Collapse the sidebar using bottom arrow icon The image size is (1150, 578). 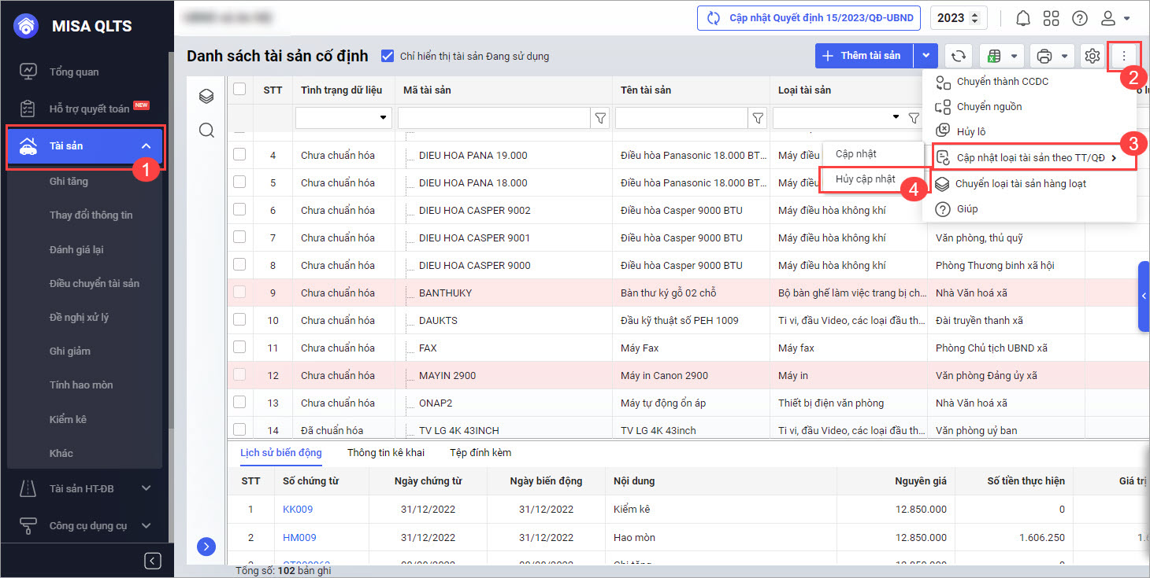click(153, 560)
